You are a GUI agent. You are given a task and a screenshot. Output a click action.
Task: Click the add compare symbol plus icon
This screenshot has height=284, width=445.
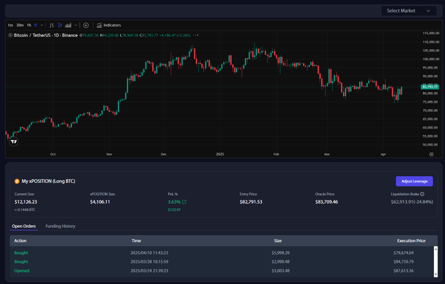pyautogui.click(x=86, y=25)
